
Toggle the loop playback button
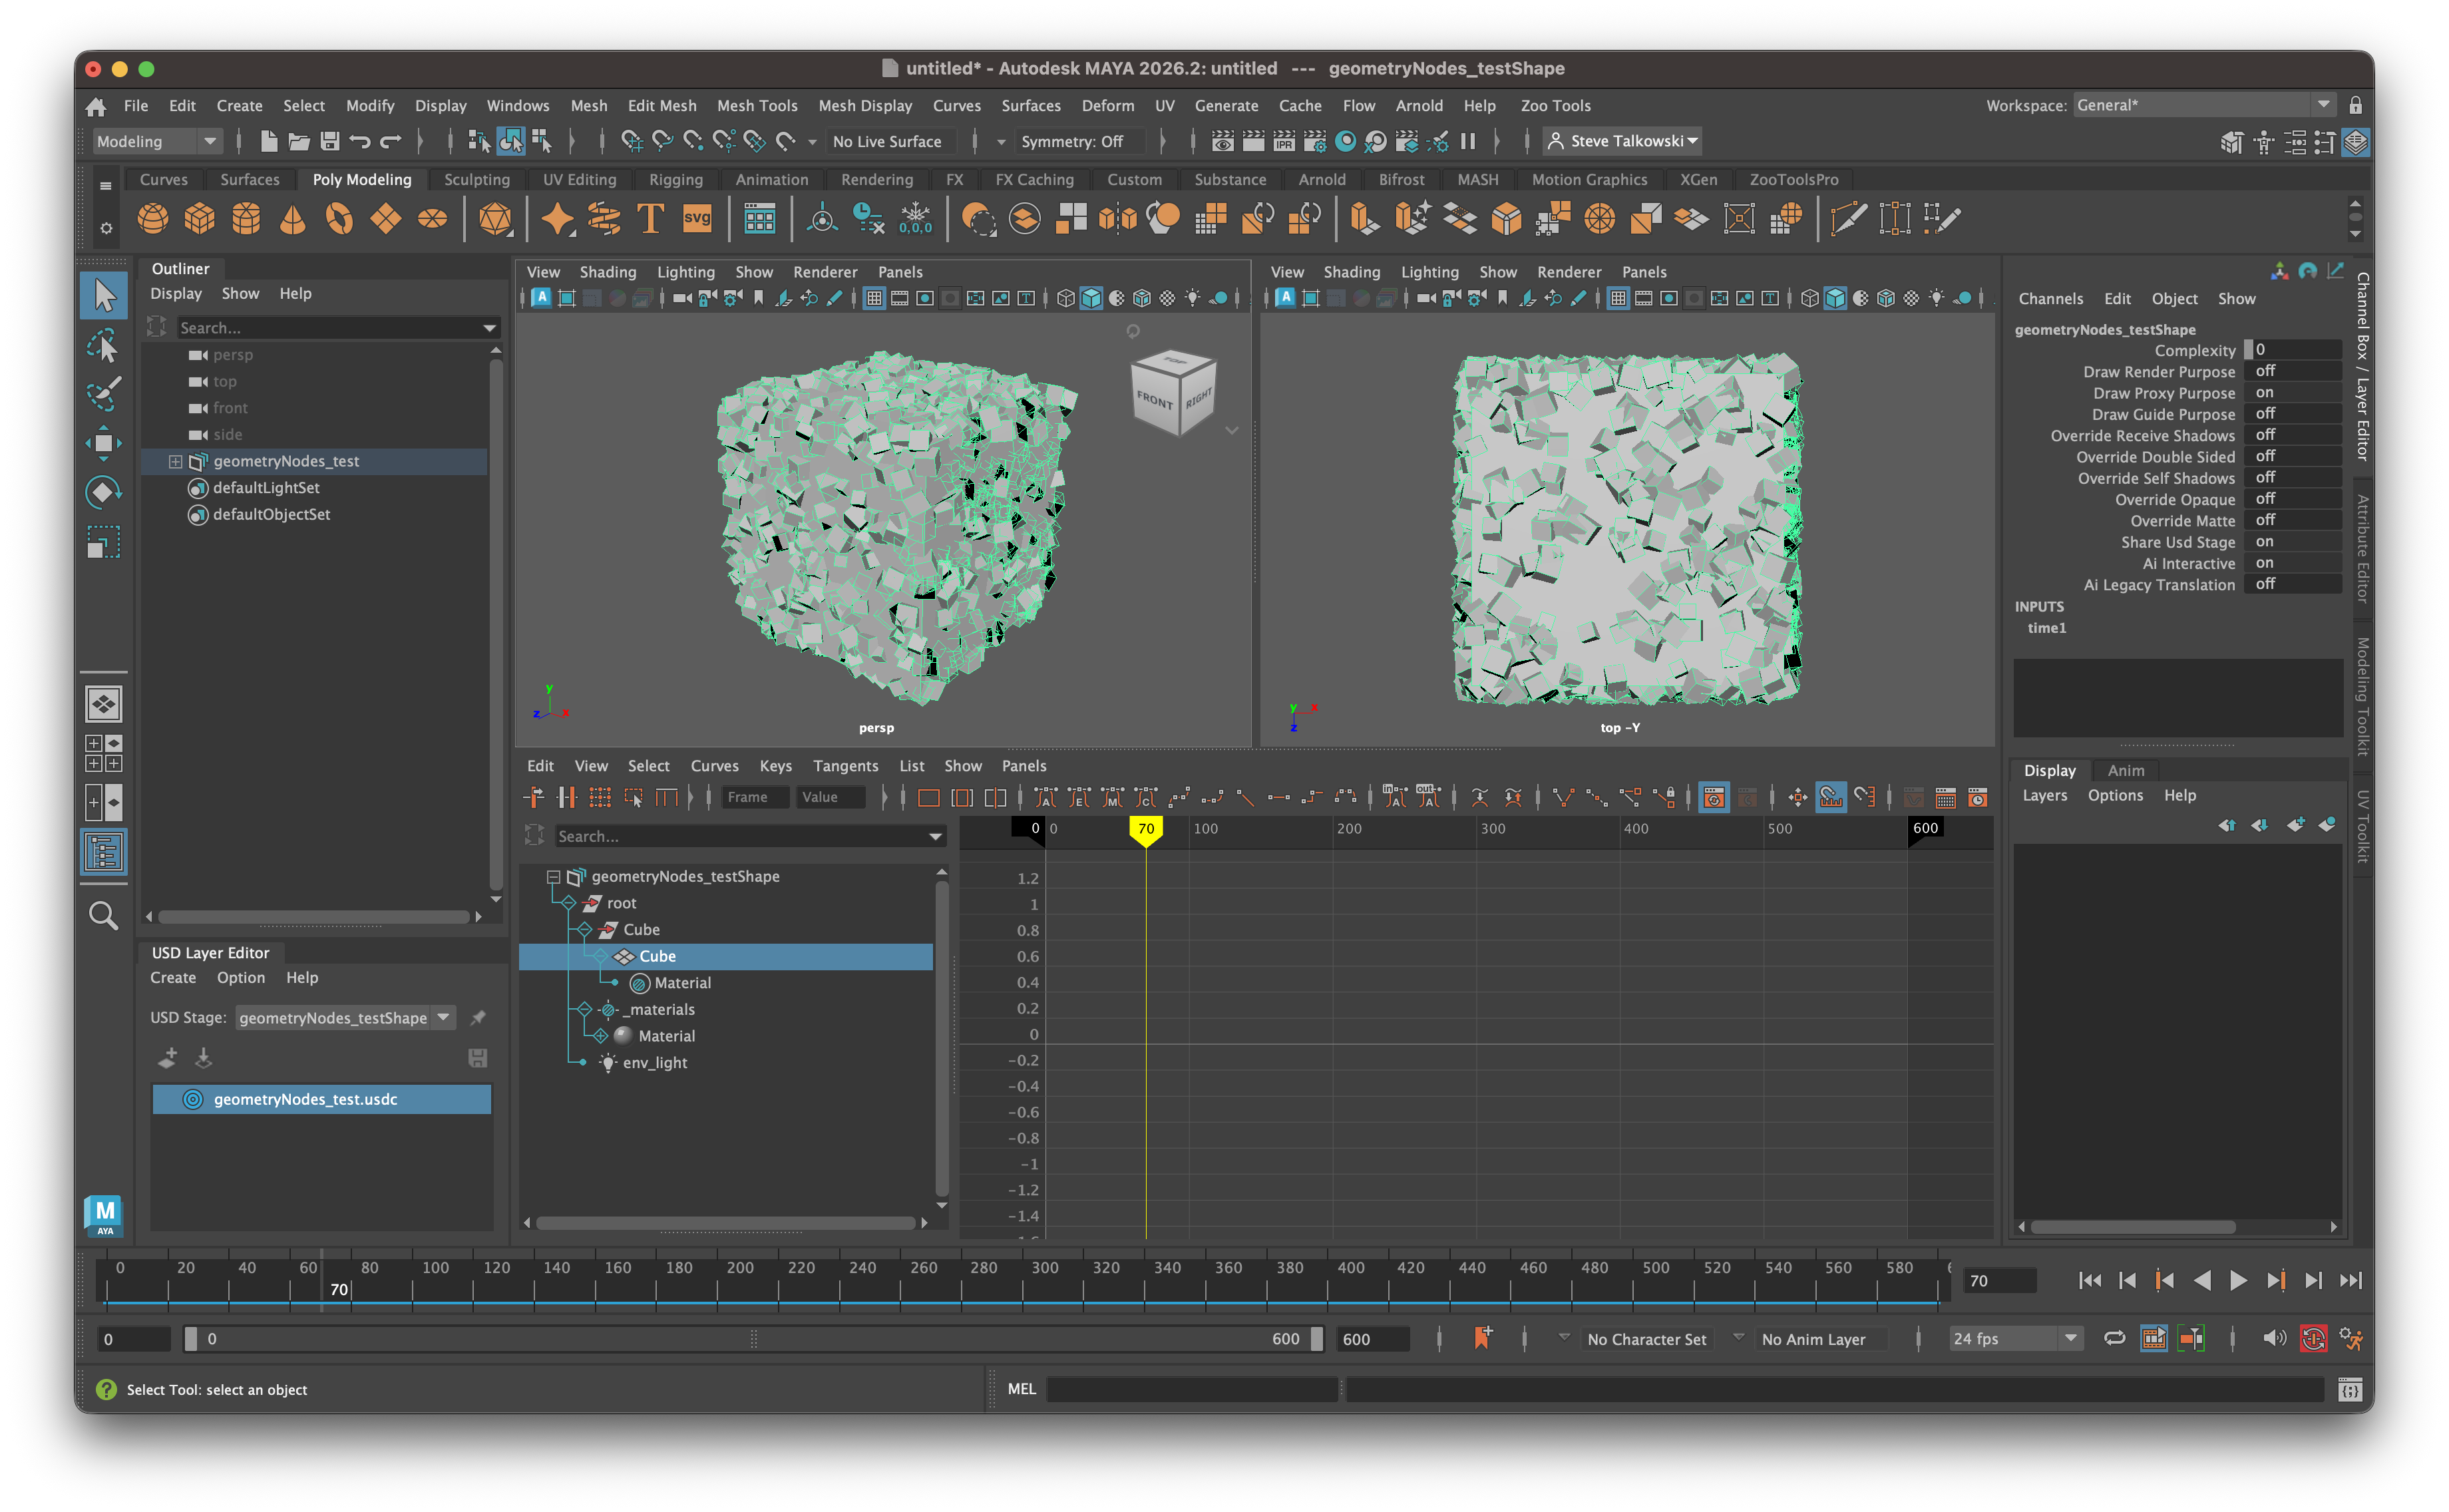coord(2114,1339)
